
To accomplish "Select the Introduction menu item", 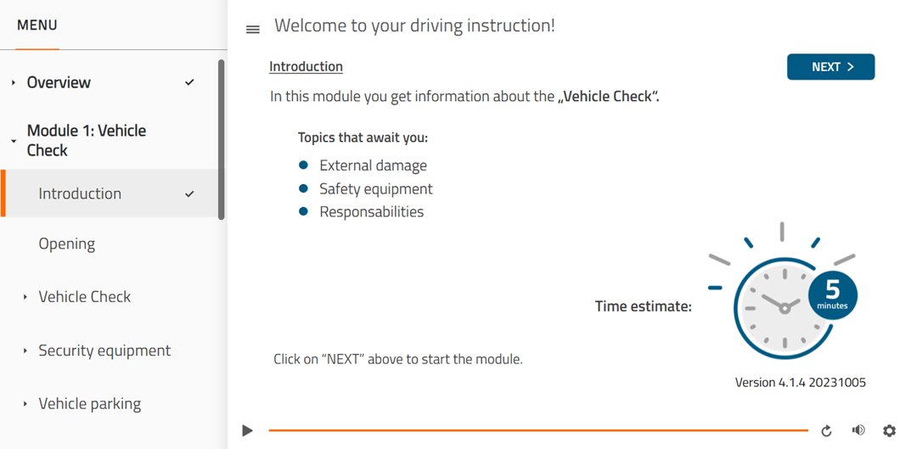I will (x=80, y=194).
